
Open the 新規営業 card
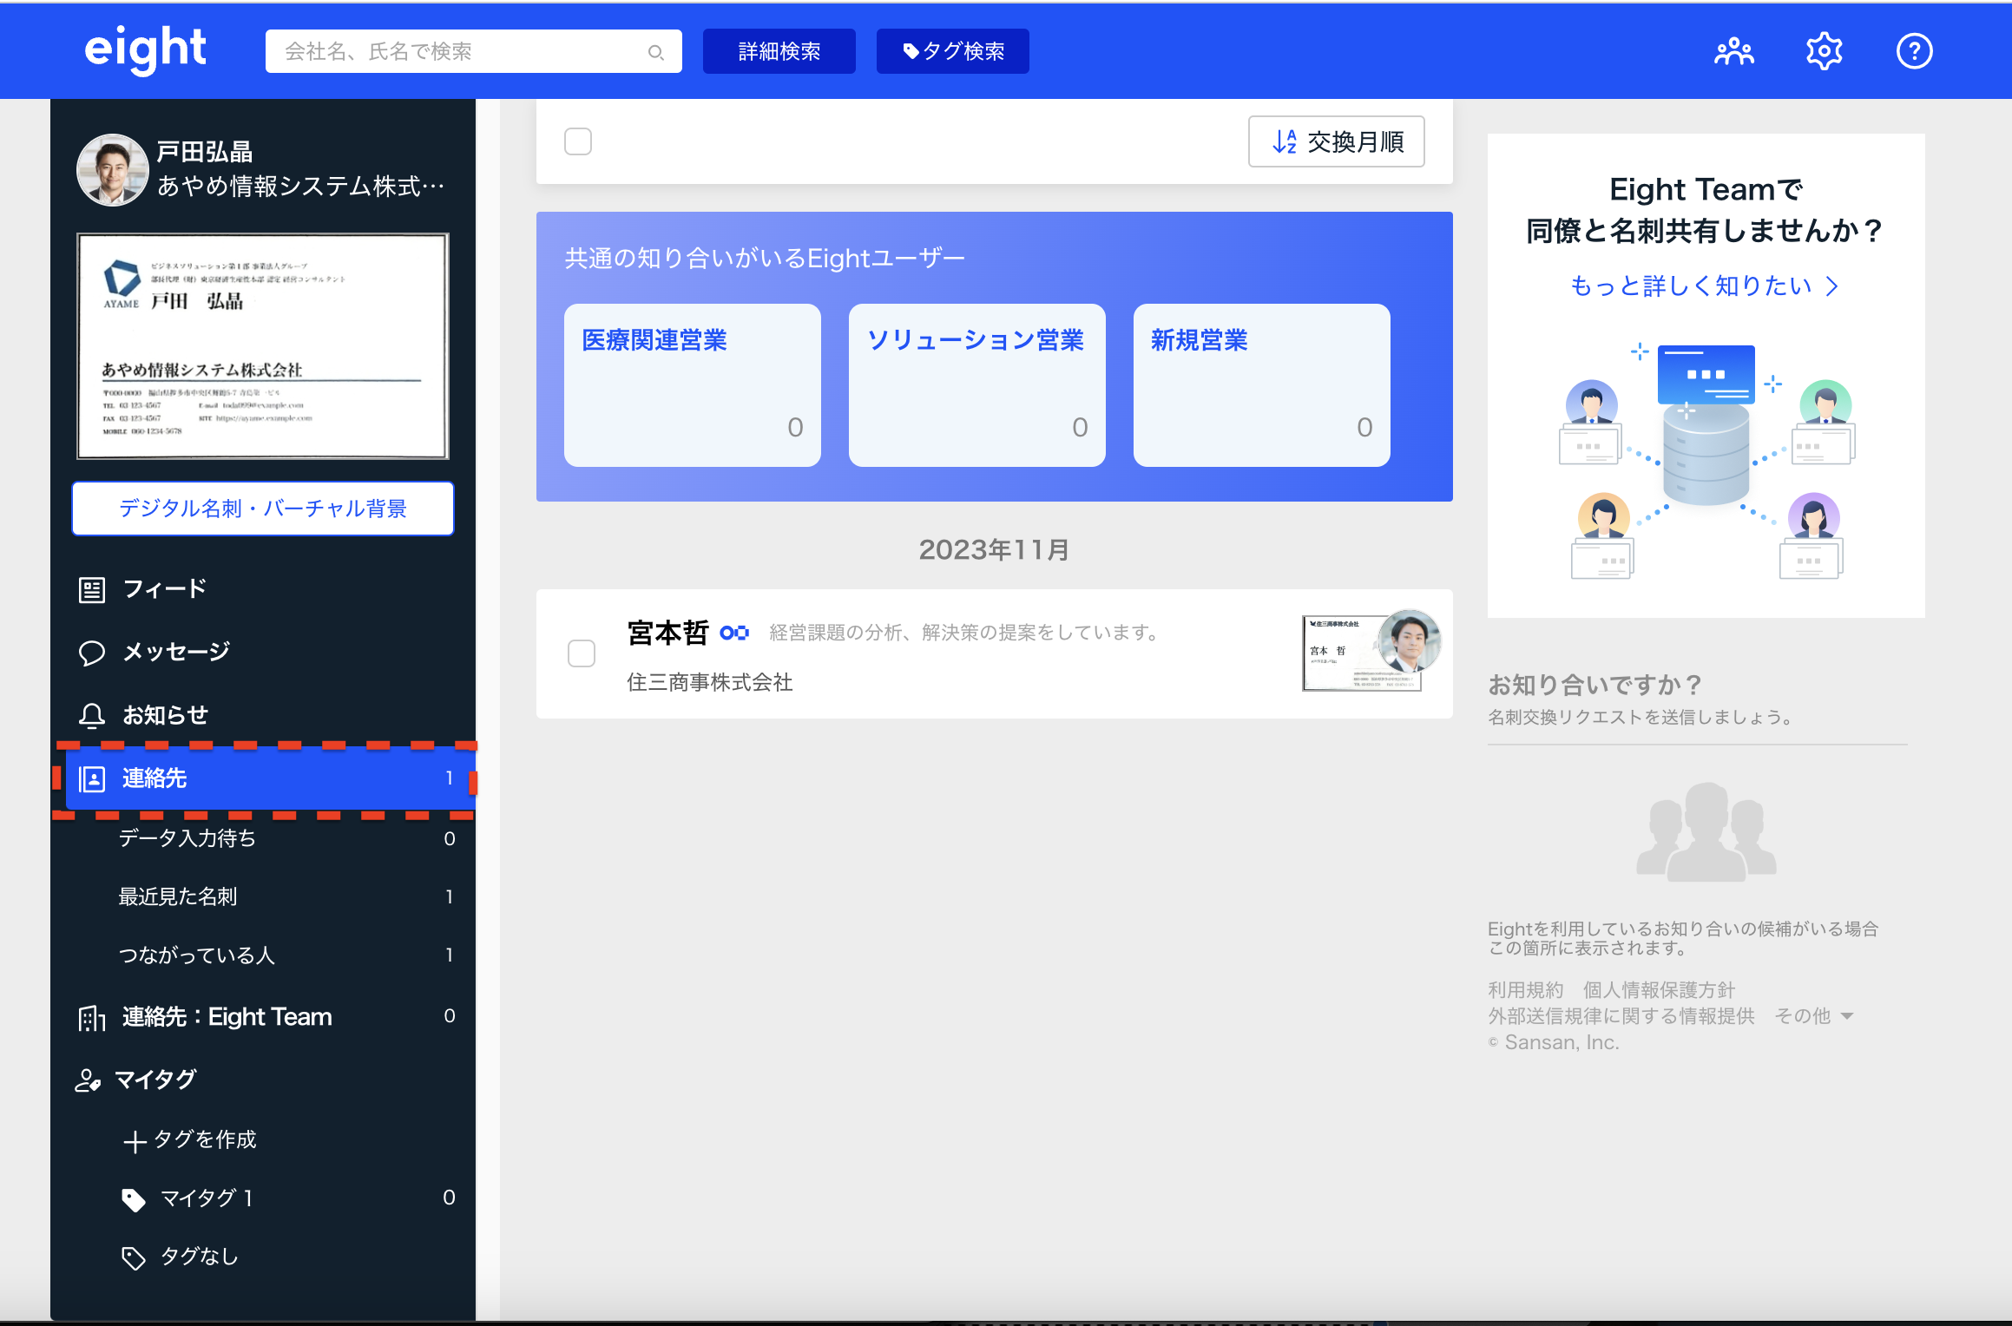coord(1262,385)
